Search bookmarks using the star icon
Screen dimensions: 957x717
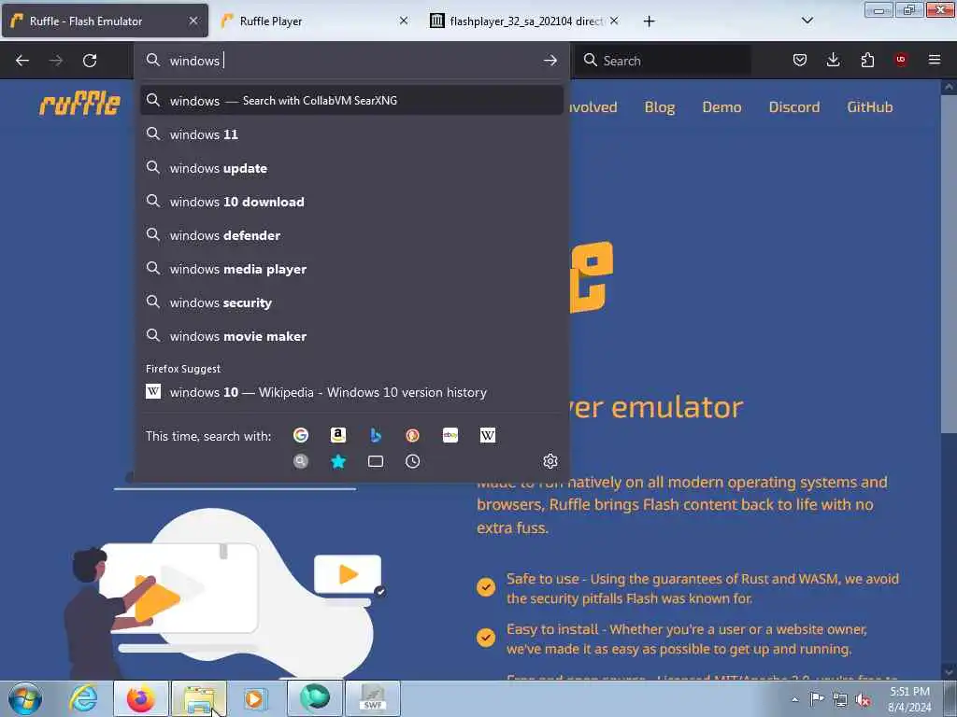click(338, 461)
